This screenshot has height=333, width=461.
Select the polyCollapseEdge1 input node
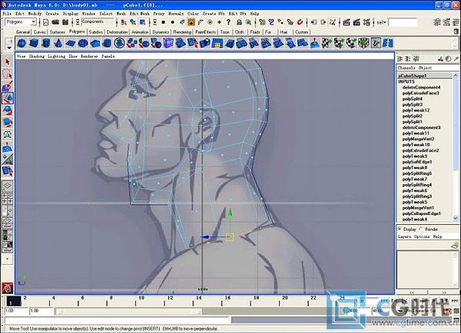421,213
